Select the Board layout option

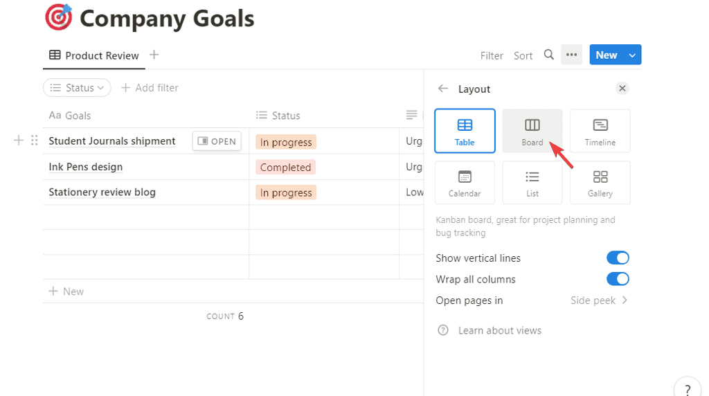click(532, 131)
